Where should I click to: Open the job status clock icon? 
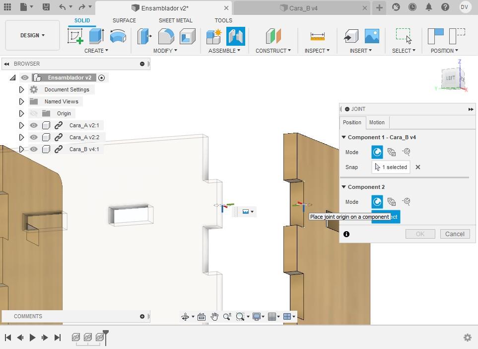click(412, 7)
